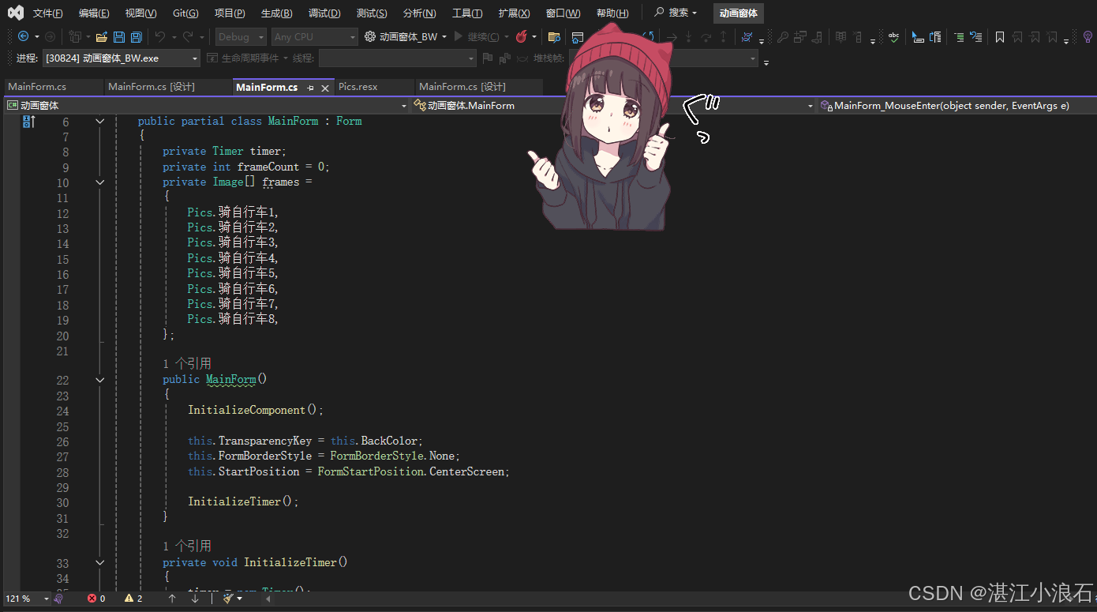The image size is (1097, 612).
Task: Click the hot reload flame icon
Action: 521,36
